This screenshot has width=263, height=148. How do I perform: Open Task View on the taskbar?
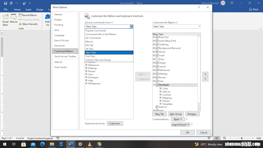click(x=14, y=144)
